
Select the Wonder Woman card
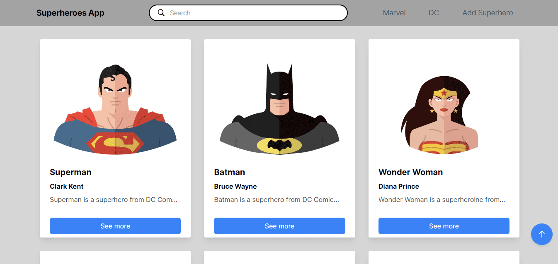click(x=444, y=139)
